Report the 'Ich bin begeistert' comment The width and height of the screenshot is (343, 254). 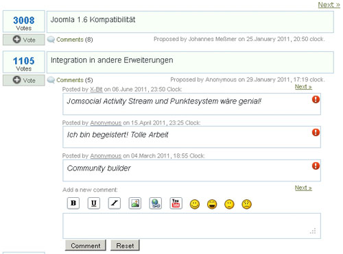[316, 132]
